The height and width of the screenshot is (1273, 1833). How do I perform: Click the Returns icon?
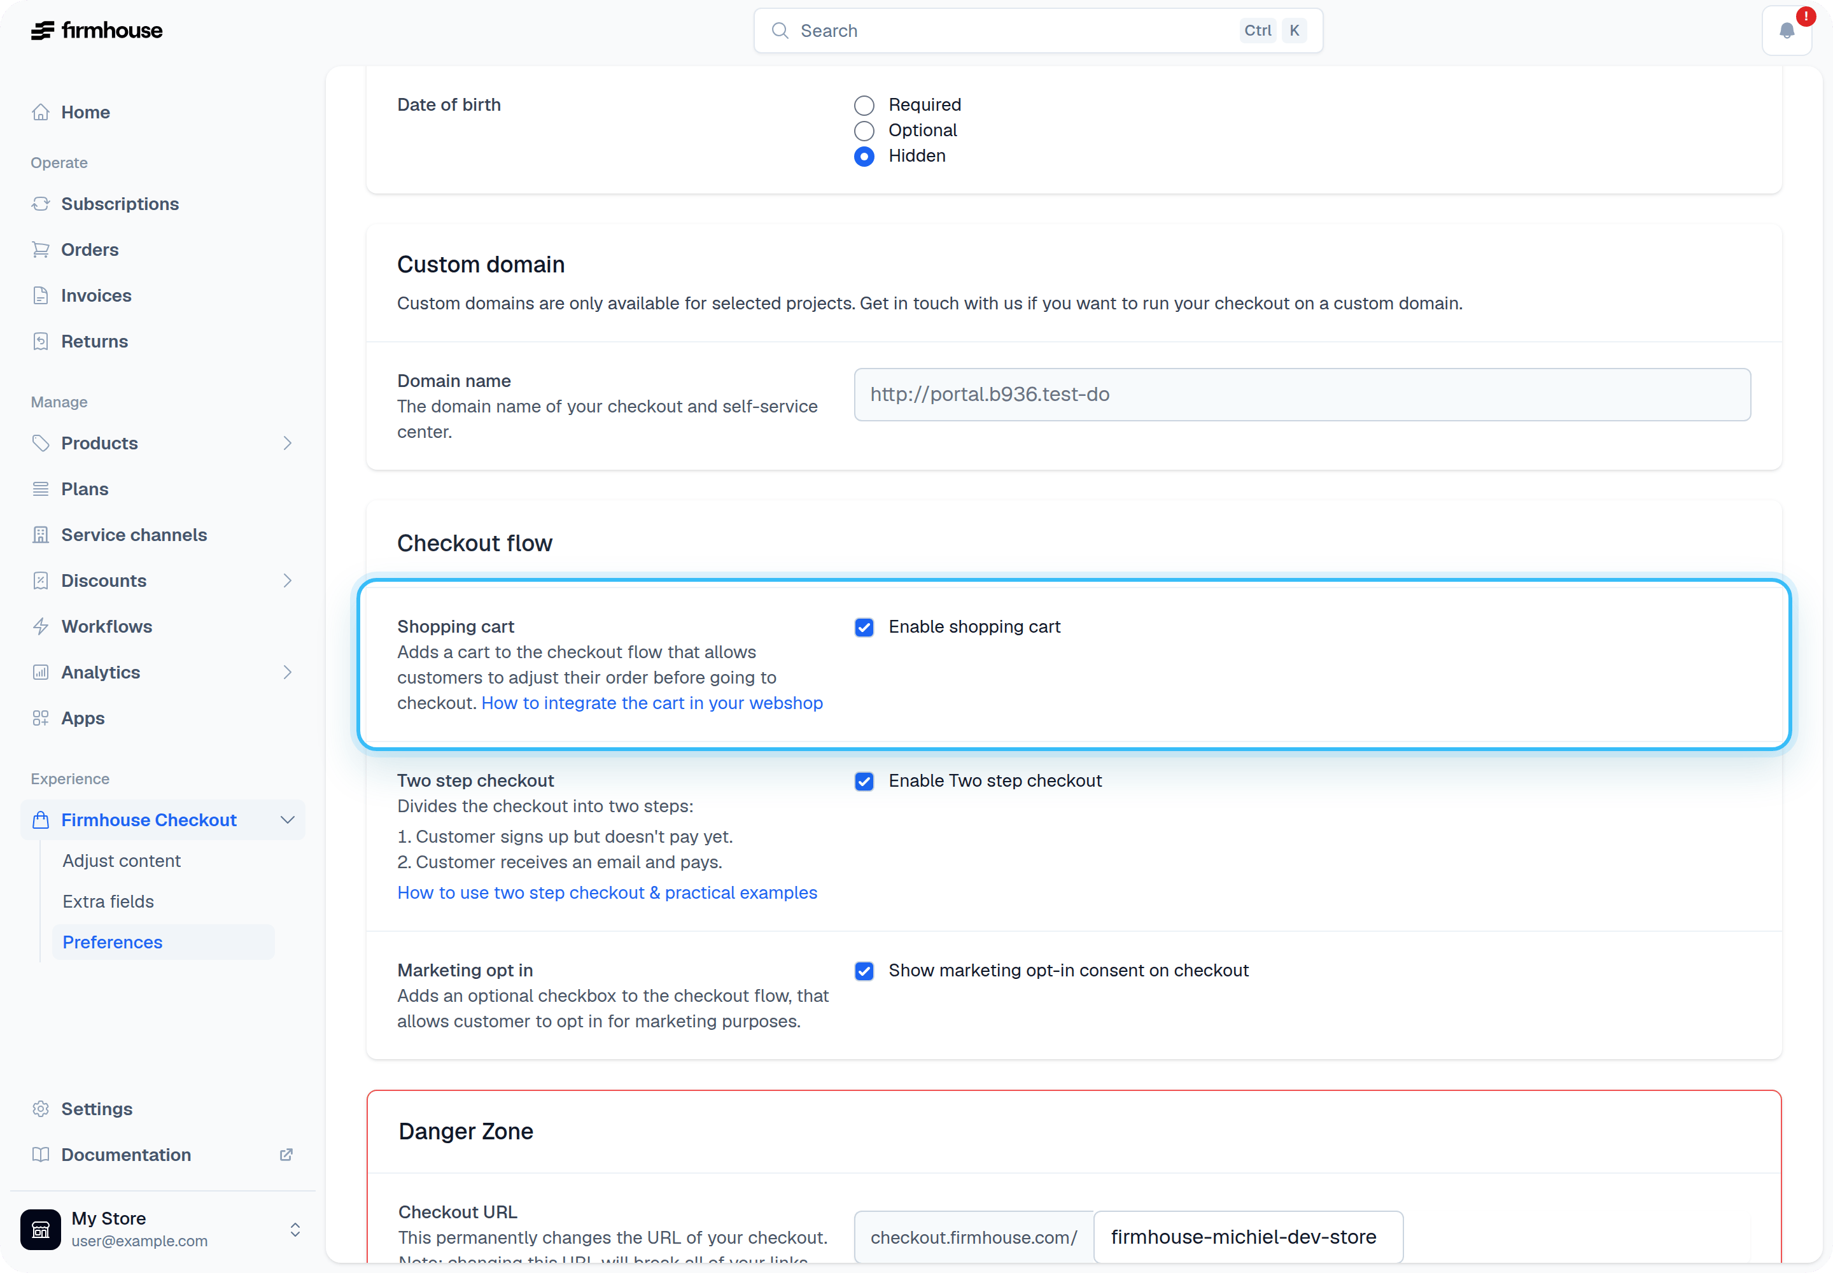coord(41,341)
